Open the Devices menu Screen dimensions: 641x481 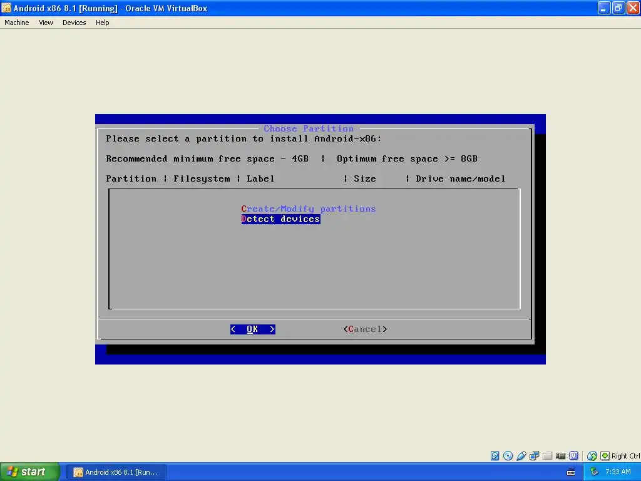point(74,23)
